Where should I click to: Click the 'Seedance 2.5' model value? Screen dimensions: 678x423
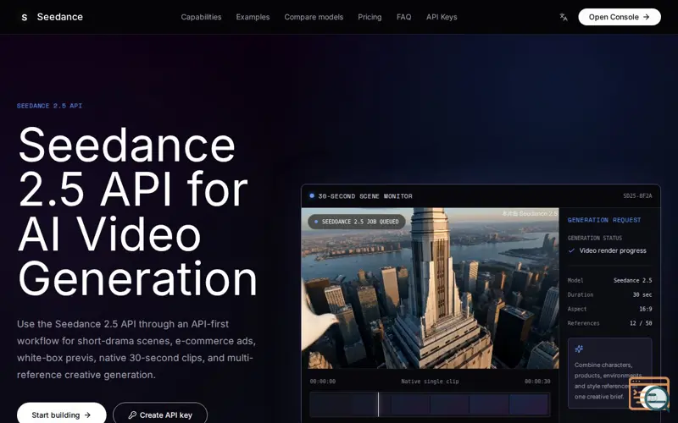point(632,281)
